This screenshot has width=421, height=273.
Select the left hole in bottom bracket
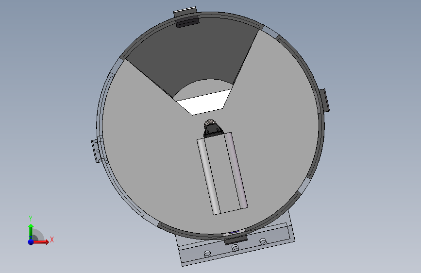coord(207,254)
